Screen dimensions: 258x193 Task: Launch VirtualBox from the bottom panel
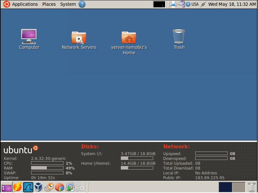click(38, 188)
